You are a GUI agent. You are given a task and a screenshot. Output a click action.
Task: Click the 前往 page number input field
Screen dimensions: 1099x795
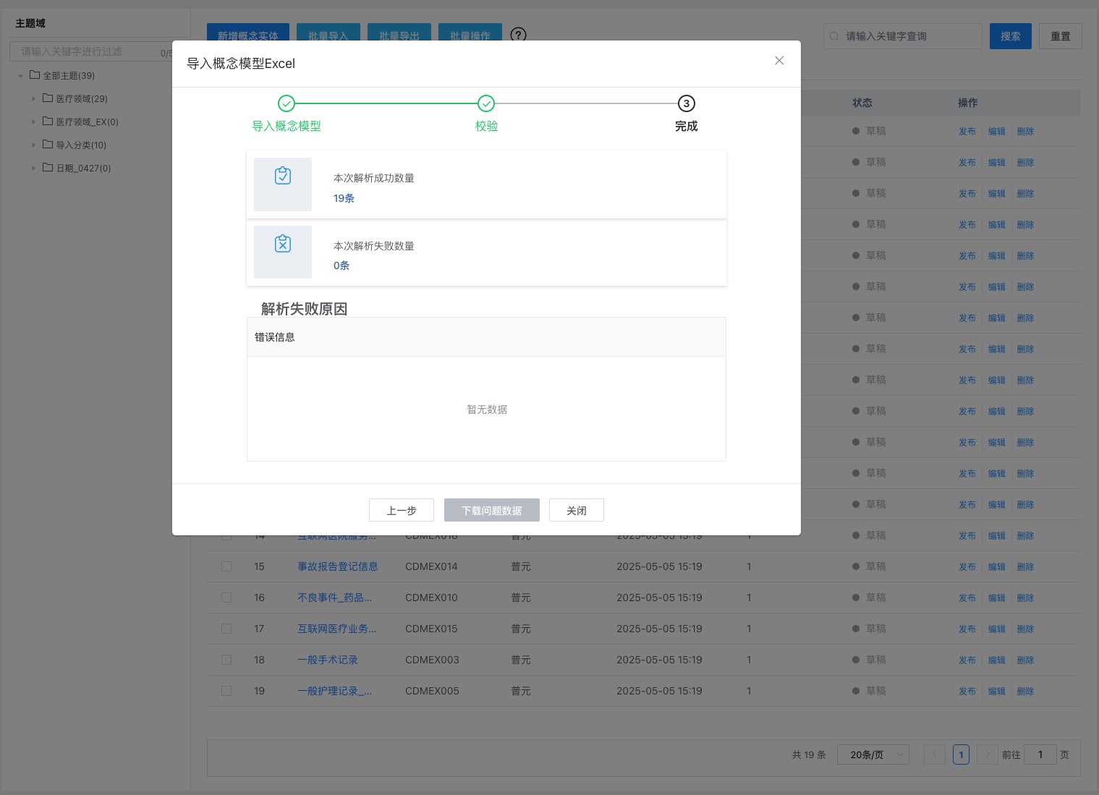pyautogui.click(x=1040, y=754)
